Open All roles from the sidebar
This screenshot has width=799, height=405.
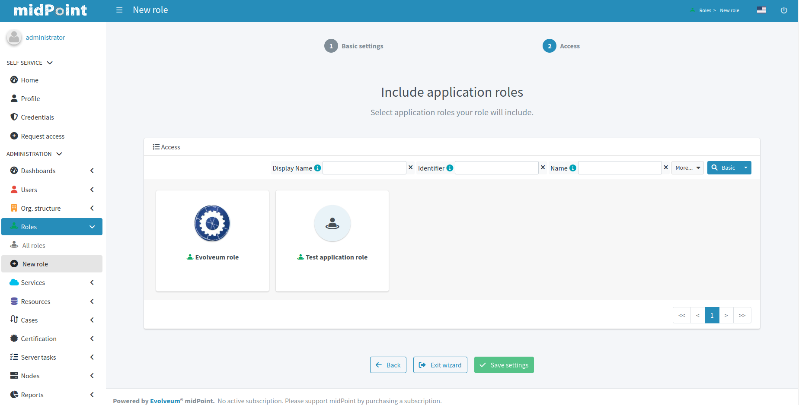(33, 245)
